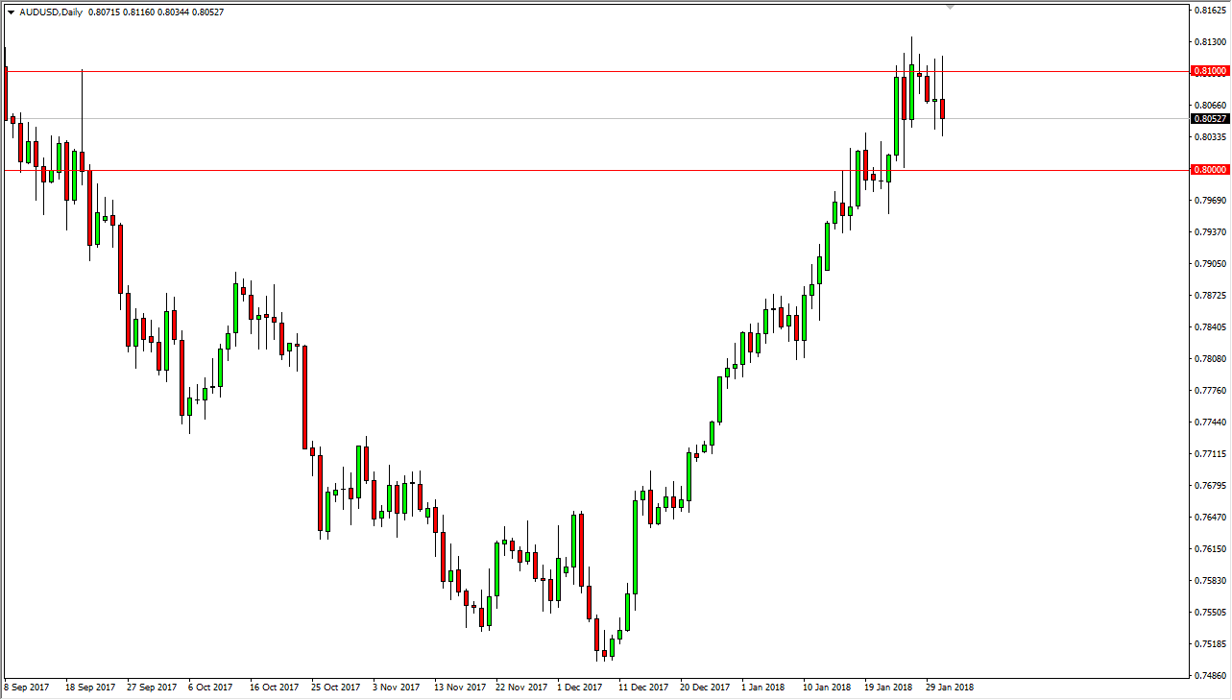Click the 19 Jan 2018 date label
This screenshot has width=1232, height=700.
click(x=889, y=688)
